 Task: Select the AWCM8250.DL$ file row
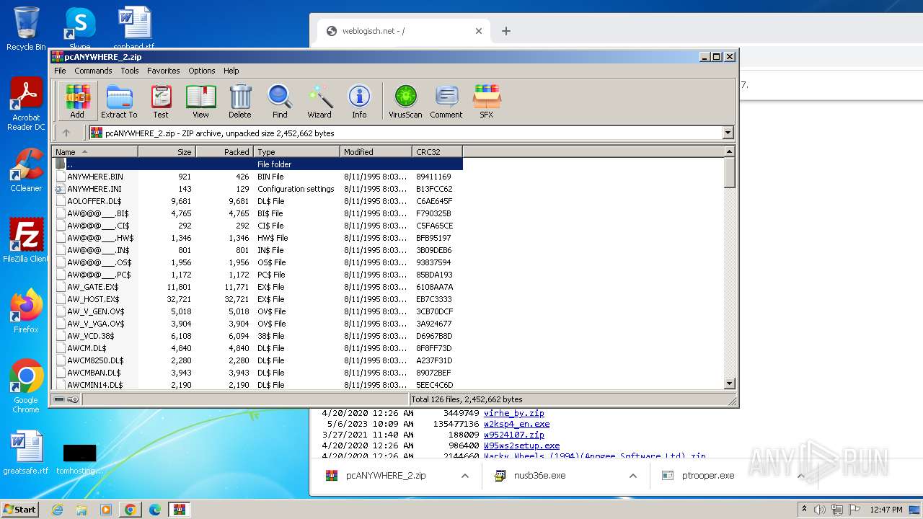(257, 360)
